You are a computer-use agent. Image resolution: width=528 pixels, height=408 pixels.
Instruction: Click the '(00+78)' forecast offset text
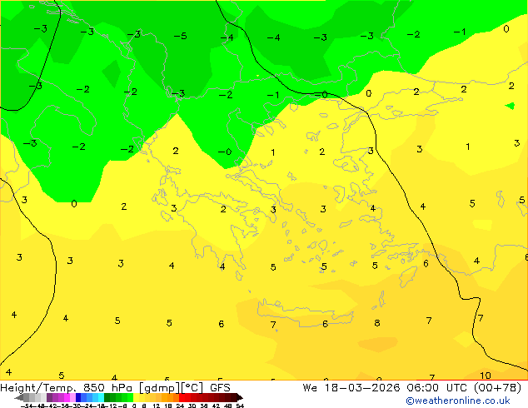point(497,388)
